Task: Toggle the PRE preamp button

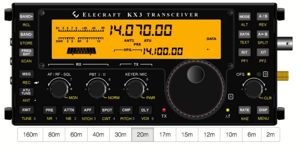Action: [x=50, y=110]
